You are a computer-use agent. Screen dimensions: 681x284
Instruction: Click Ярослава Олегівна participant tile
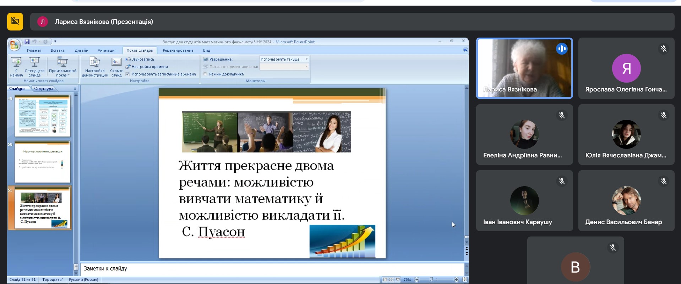626,68
